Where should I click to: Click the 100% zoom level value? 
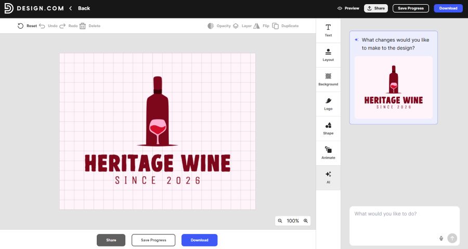(x=293, y=221)
